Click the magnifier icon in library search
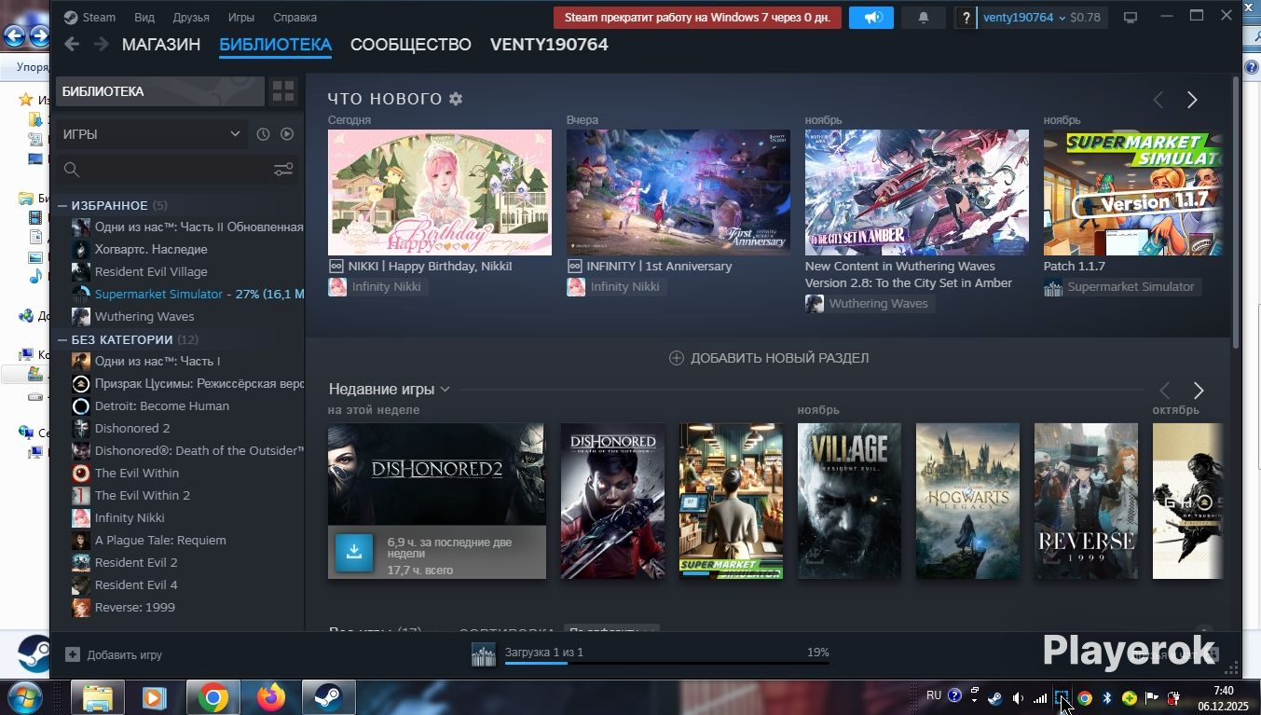This screenshot has height=715, width=1261. (72, 169)
